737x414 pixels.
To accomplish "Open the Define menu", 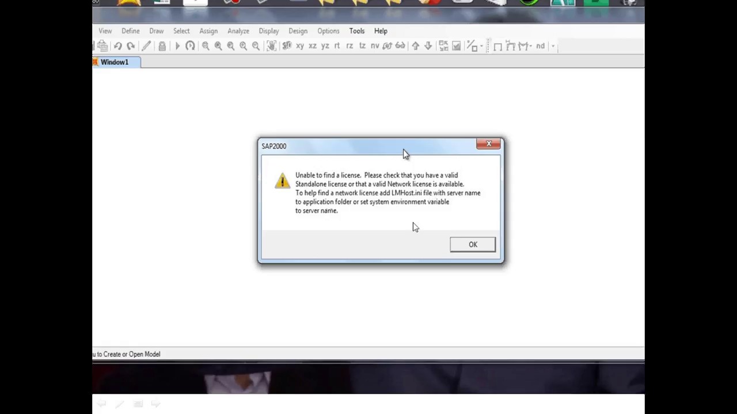I will (x=131, y=31).
